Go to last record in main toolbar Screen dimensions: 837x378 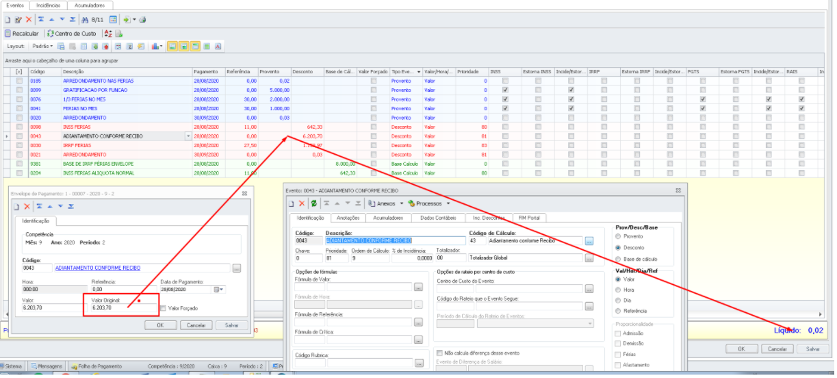pyautogui.click(x=73, y=20)
